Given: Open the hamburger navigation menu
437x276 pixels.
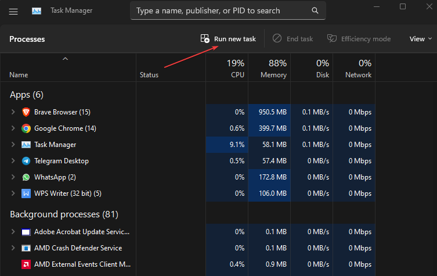Looking at the screenshot, I should (x=13, y=12).
